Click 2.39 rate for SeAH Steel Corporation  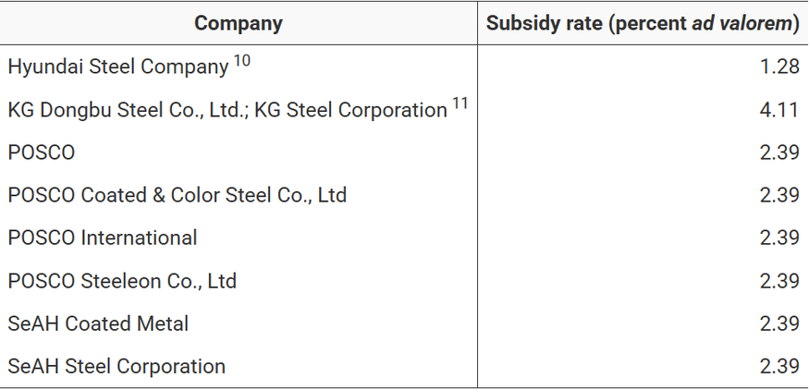click(x=779, y=366)
